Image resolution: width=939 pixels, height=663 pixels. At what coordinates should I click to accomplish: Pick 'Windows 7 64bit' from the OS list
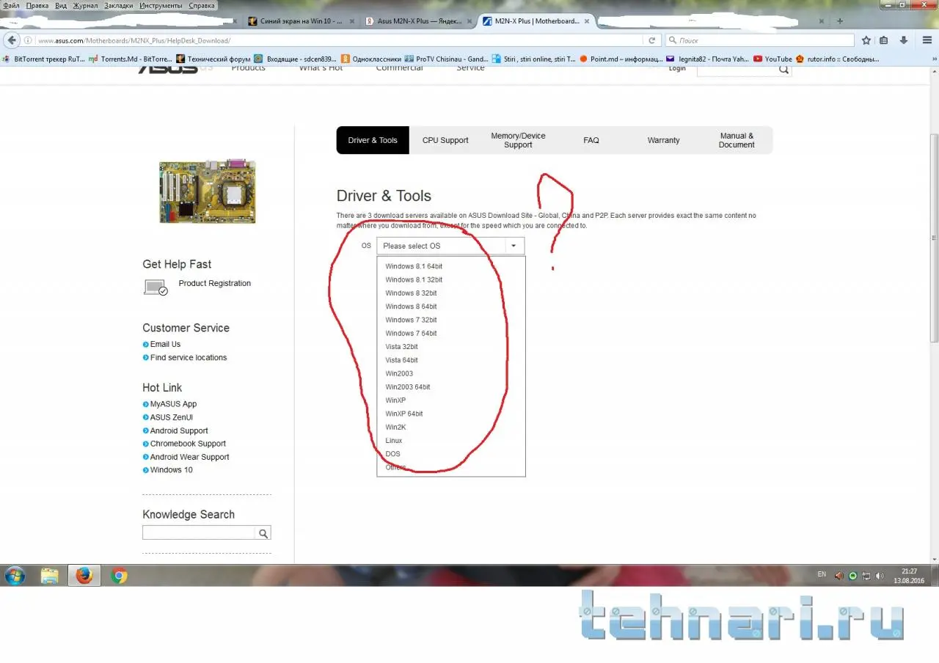click(x=411, y=333)
